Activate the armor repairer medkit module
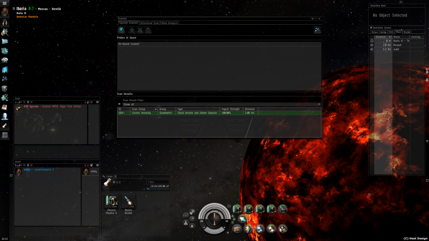The image size is (429, 241). pyautogui.click(x=237, y=229)
